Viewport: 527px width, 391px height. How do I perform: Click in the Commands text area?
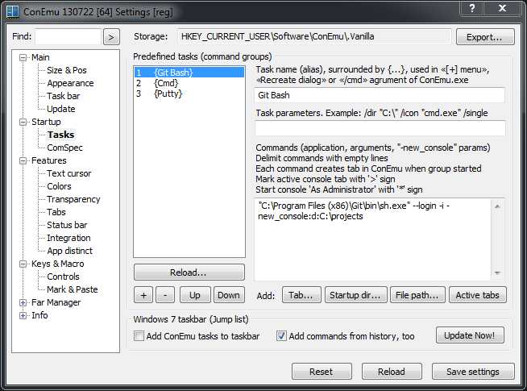pyautogui.click(x=372, y=239)
